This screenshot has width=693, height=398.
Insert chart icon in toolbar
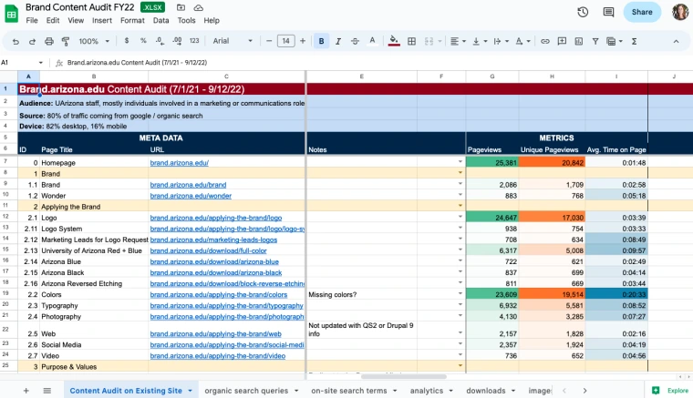(x=578, y=41)
